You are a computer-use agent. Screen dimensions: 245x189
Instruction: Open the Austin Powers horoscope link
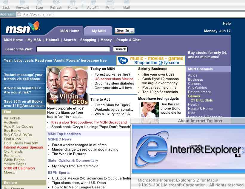(x=55, y=60)
